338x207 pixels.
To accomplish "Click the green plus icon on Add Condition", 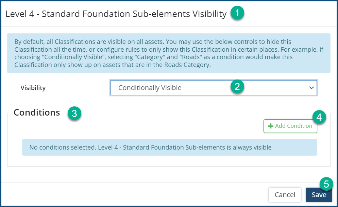I will pos(271,126).
